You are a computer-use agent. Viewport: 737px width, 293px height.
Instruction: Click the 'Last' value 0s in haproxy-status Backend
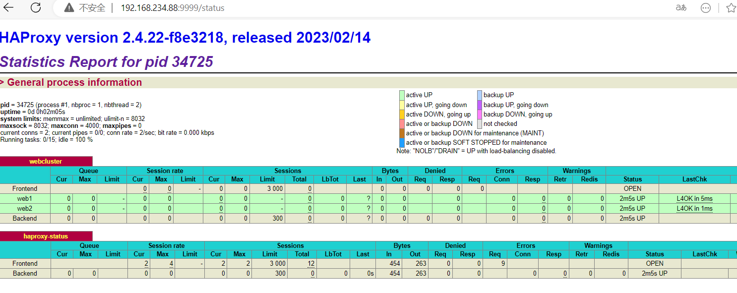click(370, 273)
